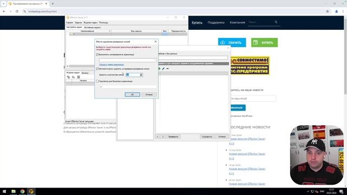Click the email subscription field
This screenshot has height=195, width=347.
pyautogui.click(x=253, y=99)
